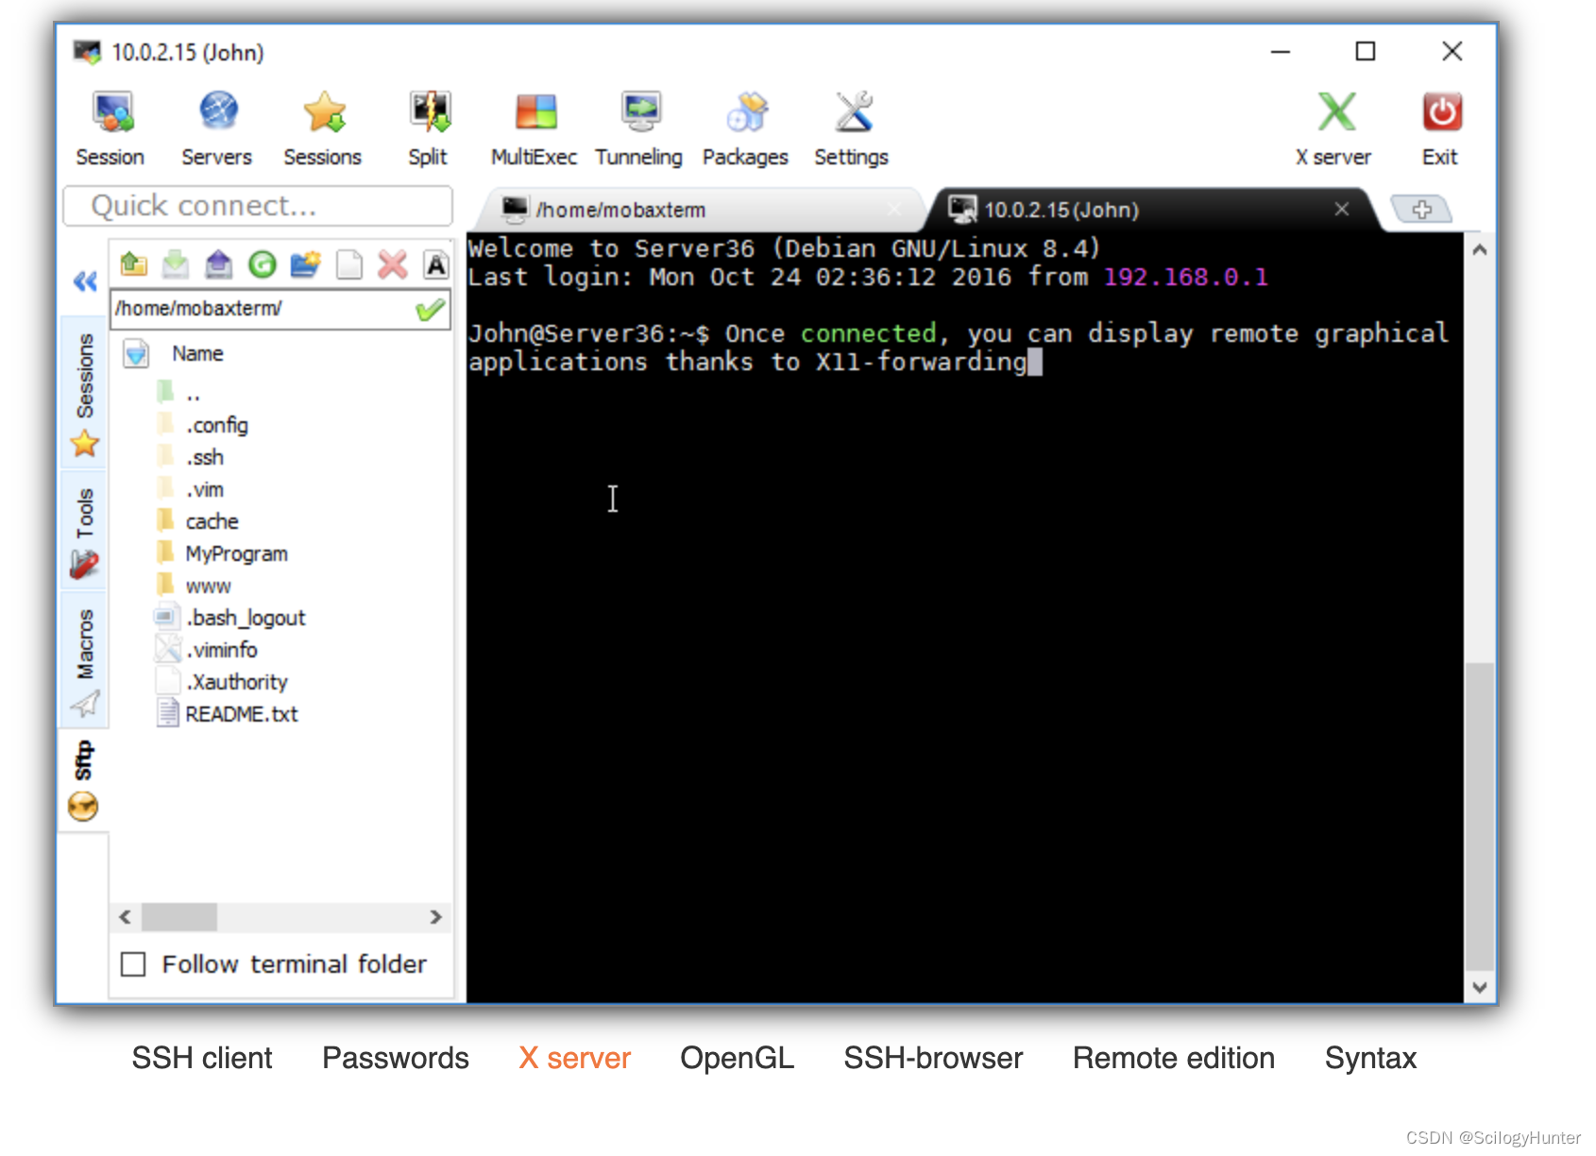Select the .config folder
Screen dimensions: 1596x1156
[216, 425]
